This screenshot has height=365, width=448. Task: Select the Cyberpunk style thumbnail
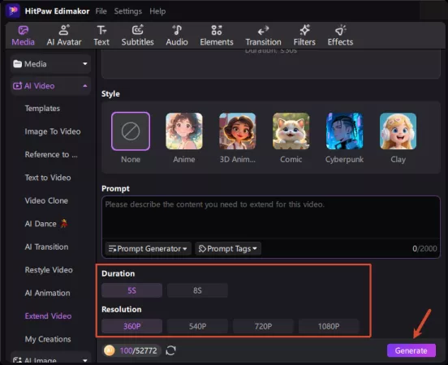tap(344, 131)
